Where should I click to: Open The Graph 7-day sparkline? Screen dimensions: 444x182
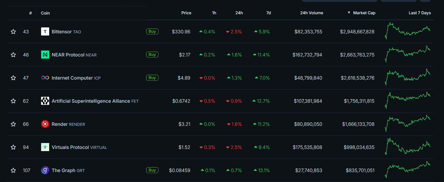point(407,170)
